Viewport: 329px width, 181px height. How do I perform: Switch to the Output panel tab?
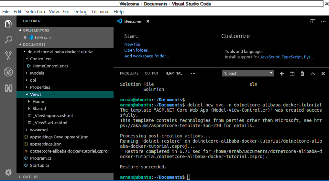click(x=152, y=74)
